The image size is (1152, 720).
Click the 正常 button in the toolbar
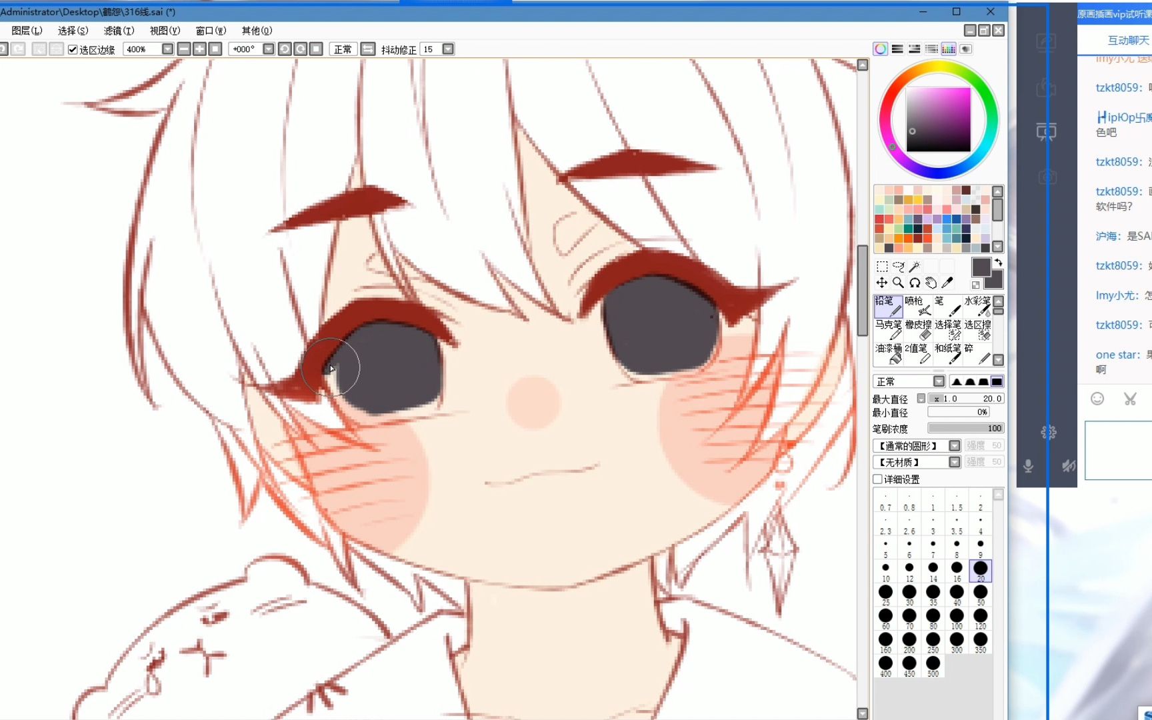click(343, 49)
